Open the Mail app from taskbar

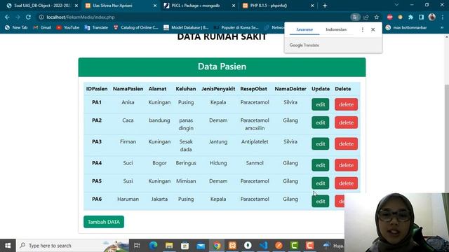pos(201,246)
